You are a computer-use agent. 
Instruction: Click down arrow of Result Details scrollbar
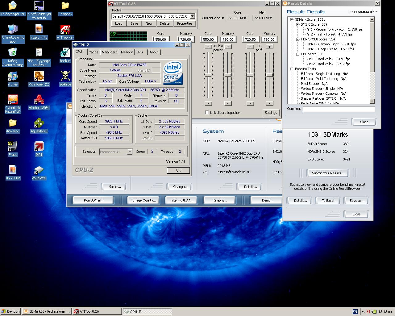click(x=372, y=101)
